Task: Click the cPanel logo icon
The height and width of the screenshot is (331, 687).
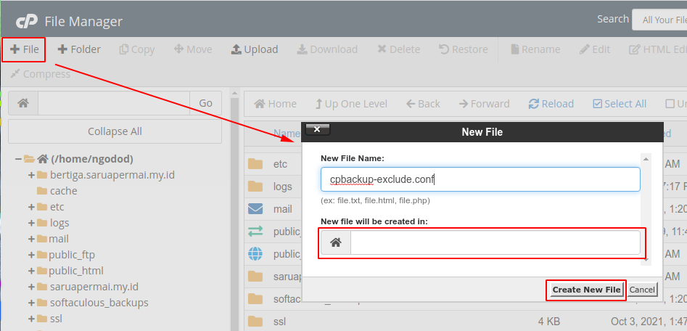Action: [26, 21]
